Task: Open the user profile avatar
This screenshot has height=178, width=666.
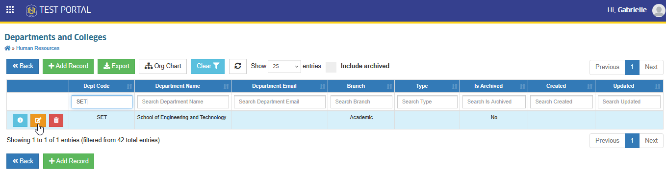Action: pos(658,10)
